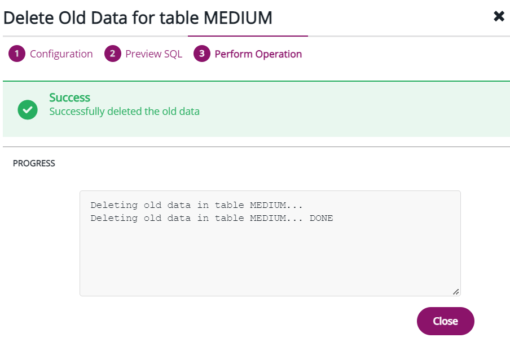Click the Close button
The image size is (510, 342).
pos(445,321)
